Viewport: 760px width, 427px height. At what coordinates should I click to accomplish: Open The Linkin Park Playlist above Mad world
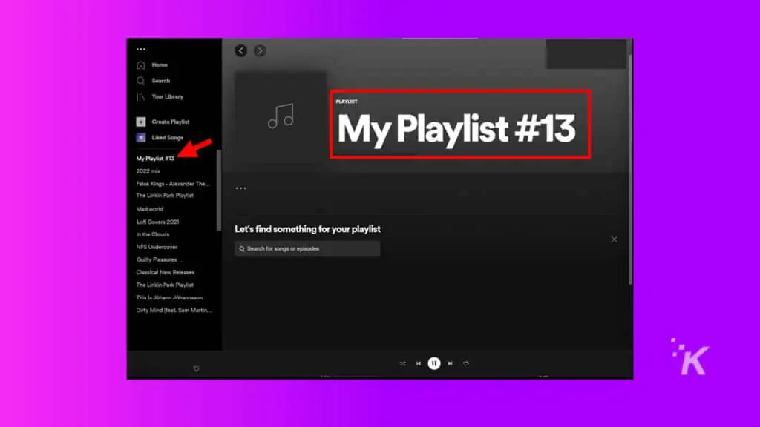pyautogui.click(x=165, y=196)
